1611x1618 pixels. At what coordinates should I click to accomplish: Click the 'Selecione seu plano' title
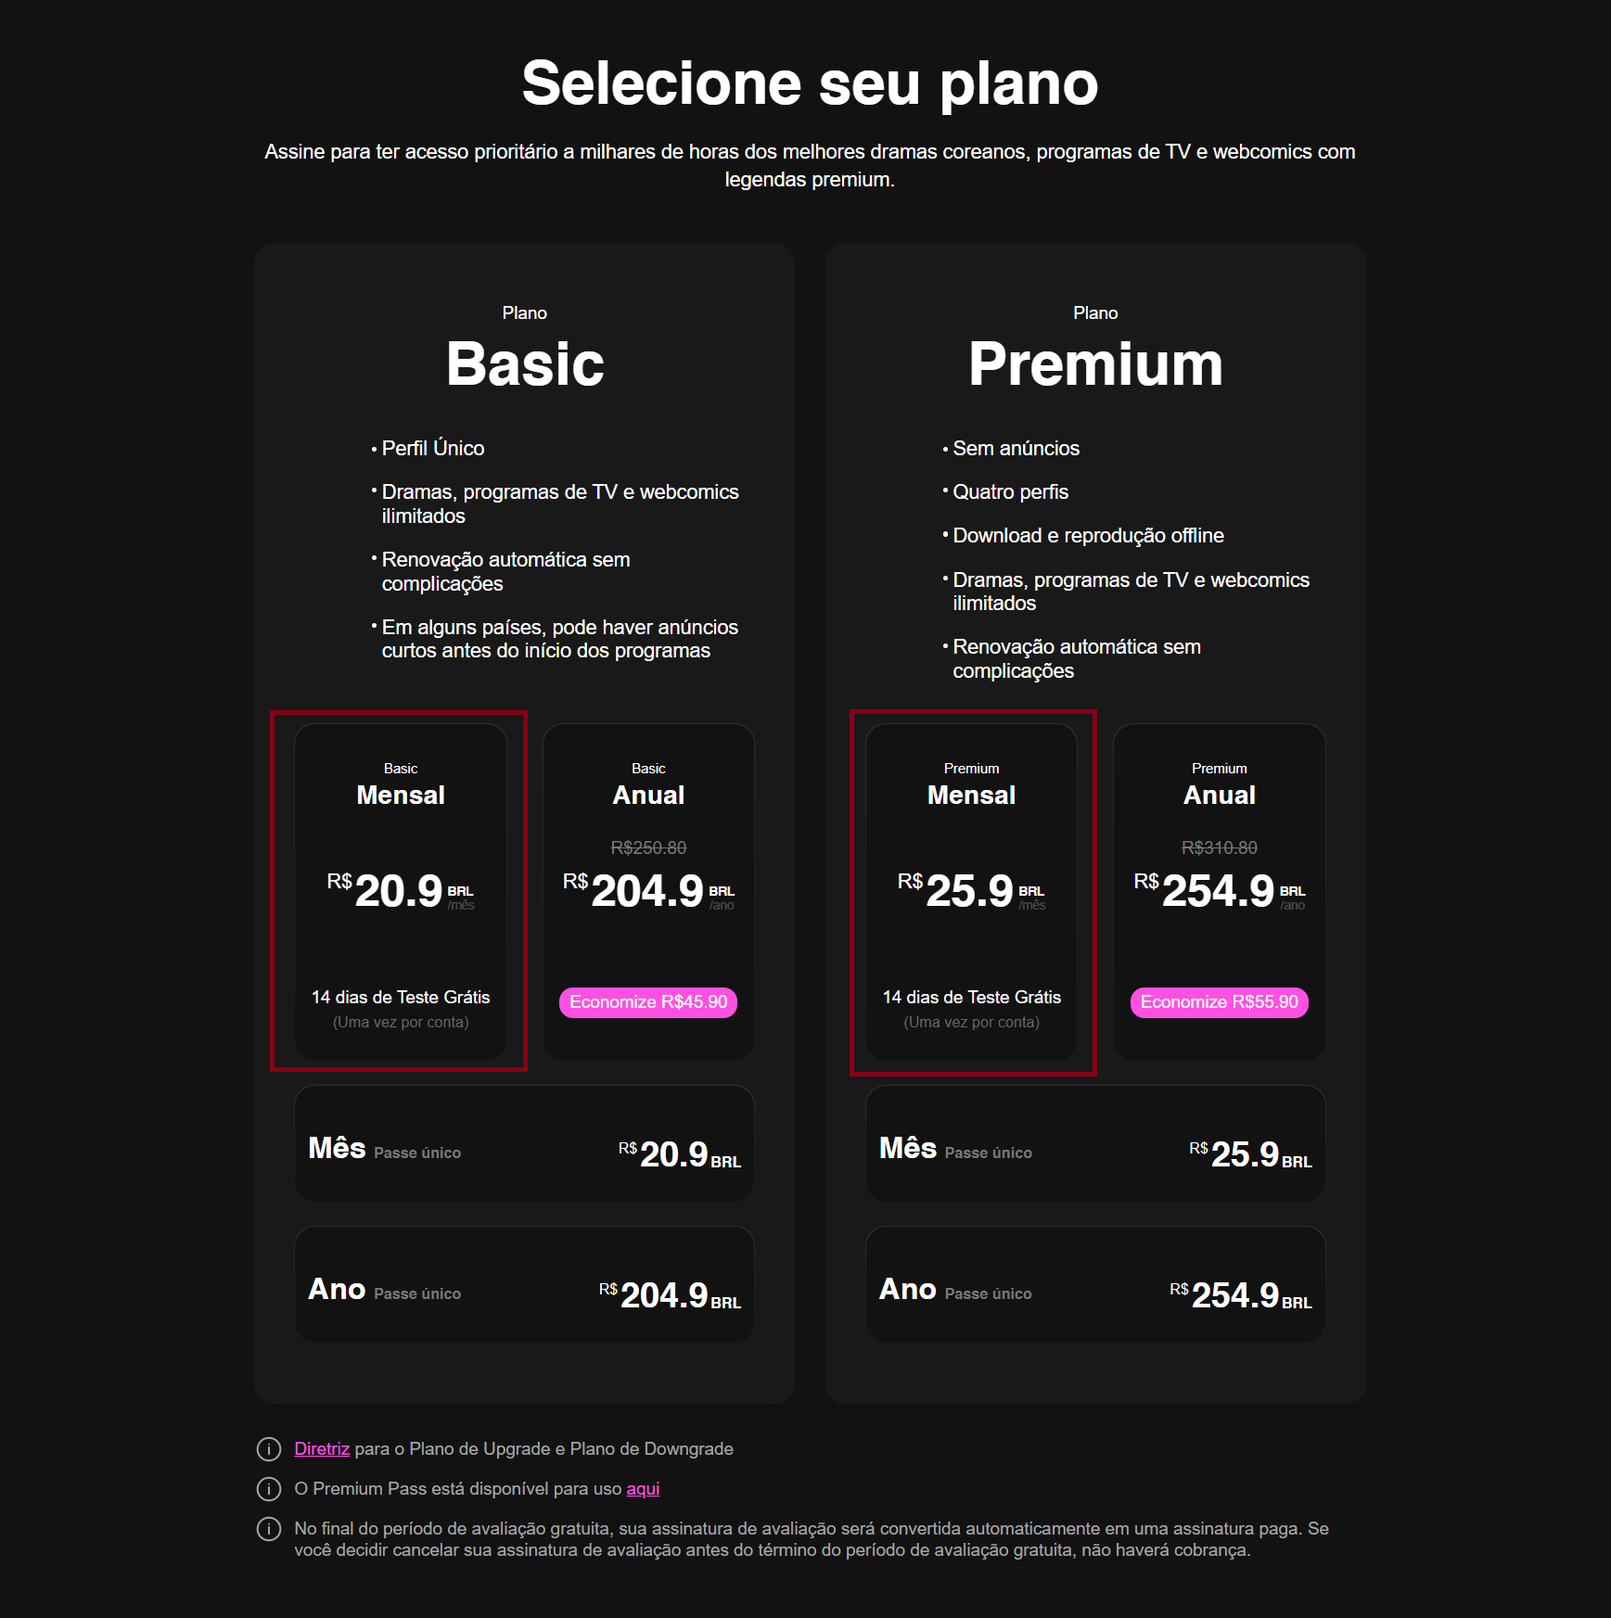click(810, 83)
